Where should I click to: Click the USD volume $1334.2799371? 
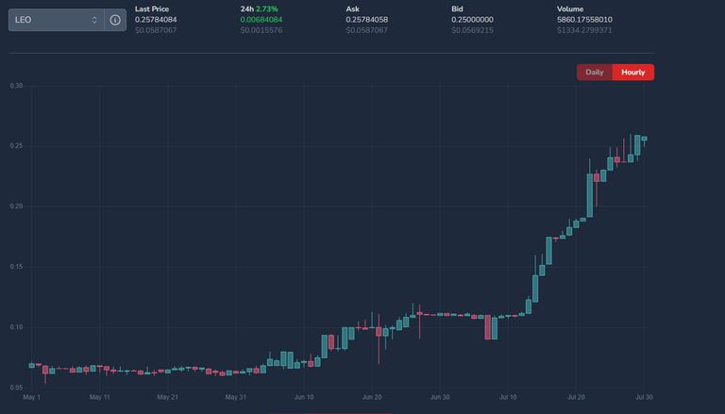[x=584, y=30]
